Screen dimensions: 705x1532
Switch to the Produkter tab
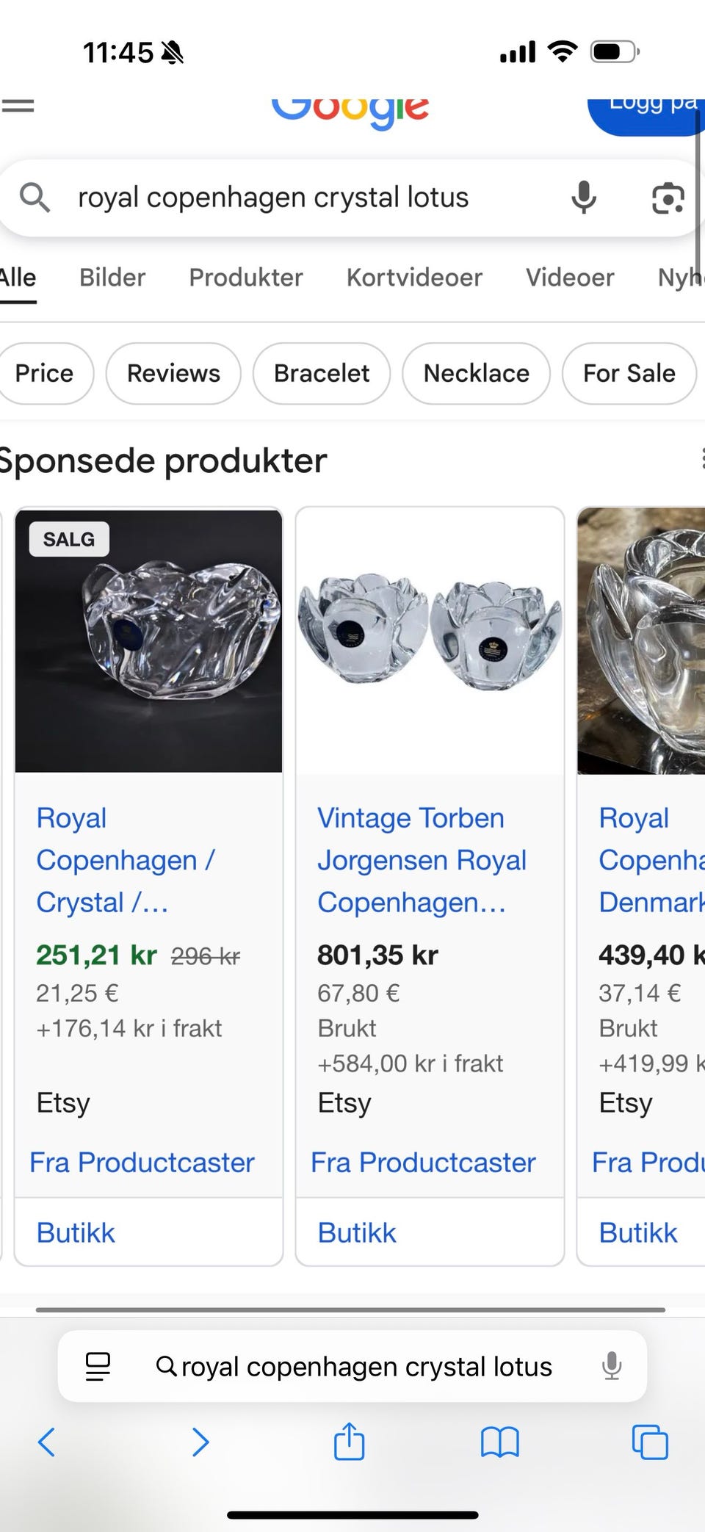point(246,278)
